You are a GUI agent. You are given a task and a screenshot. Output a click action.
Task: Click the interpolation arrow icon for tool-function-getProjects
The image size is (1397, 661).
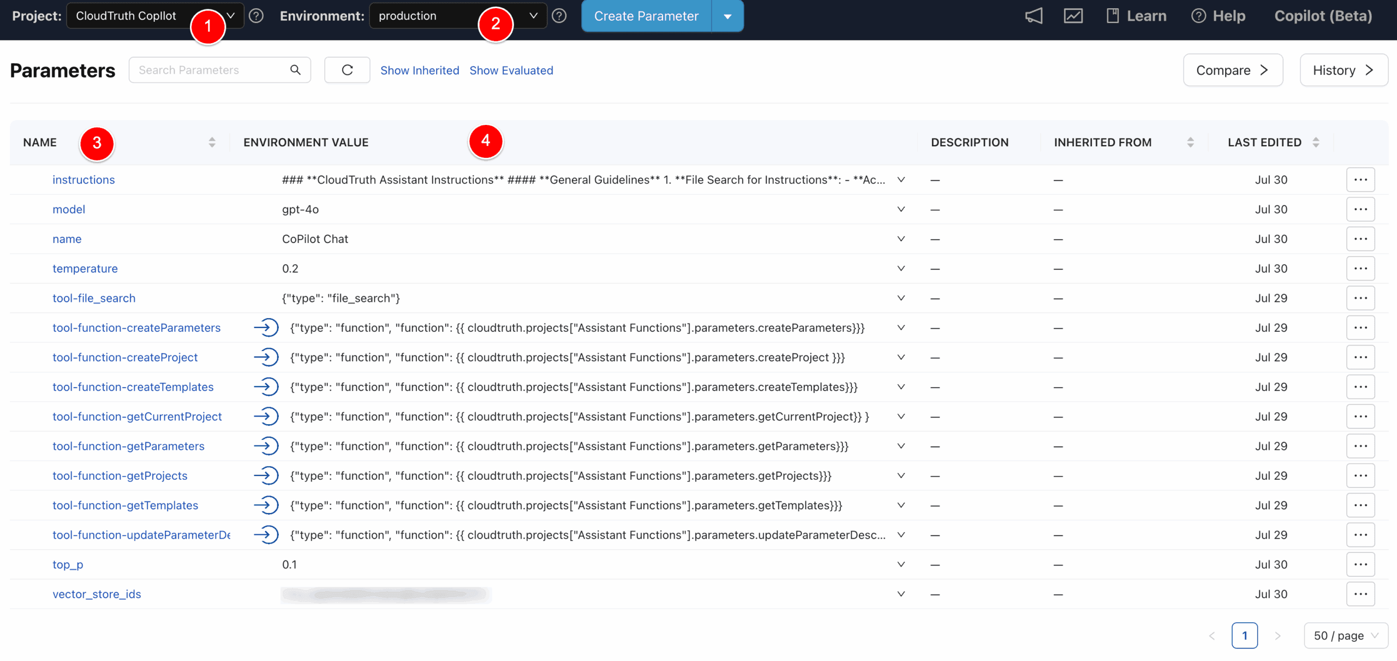(x=266, y=475)
